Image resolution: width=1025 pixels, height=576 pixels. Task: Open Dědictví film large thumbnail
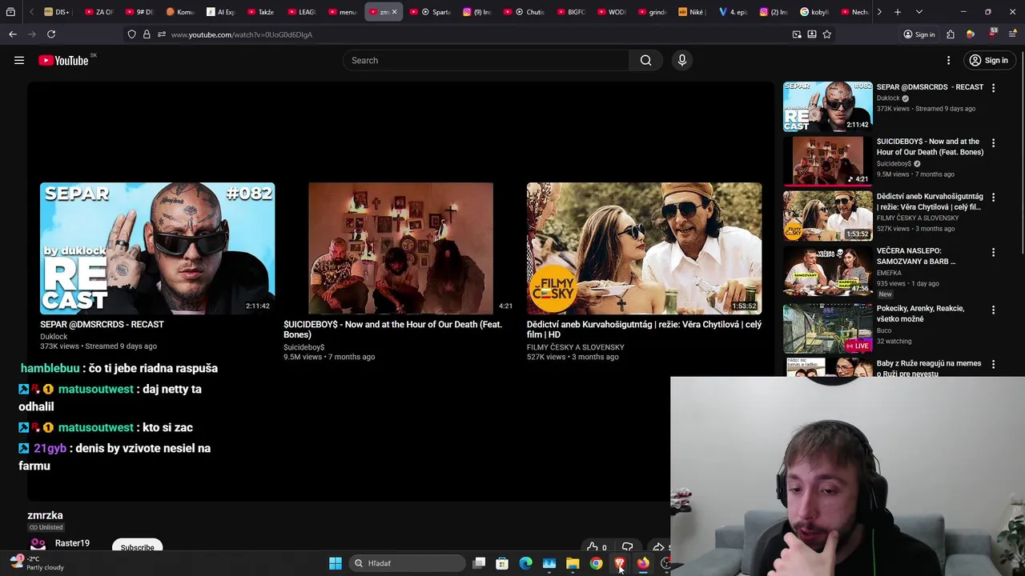pyautogui.click(x=644, y=249)
